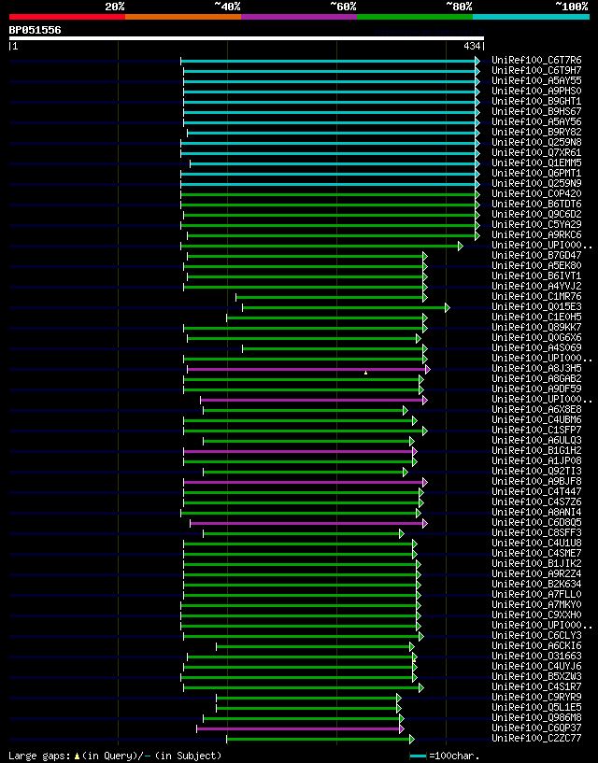Click the UniRef100_C1E0H5 label
Image resolution: width=598 pixels, height=763 pixels.
536,318
